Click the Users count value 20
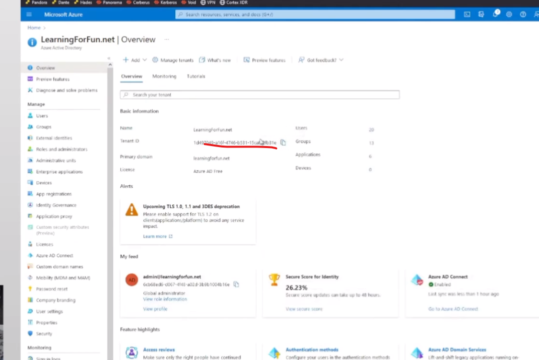The height and width of the screenshot is (360, 539). point(371,129)
